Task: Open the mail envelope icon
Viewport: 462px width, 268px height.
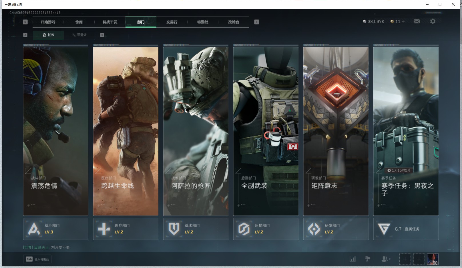Action: pos(417,21)
